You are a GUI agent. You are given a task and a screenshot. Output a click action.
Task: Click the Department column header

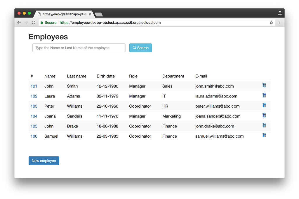point(173,76)
